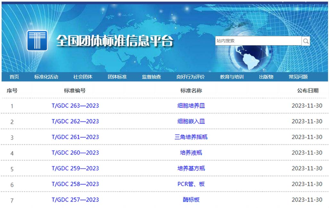
Task: Open the 监督抽查 menu item
Action: (x=151, y=77)
